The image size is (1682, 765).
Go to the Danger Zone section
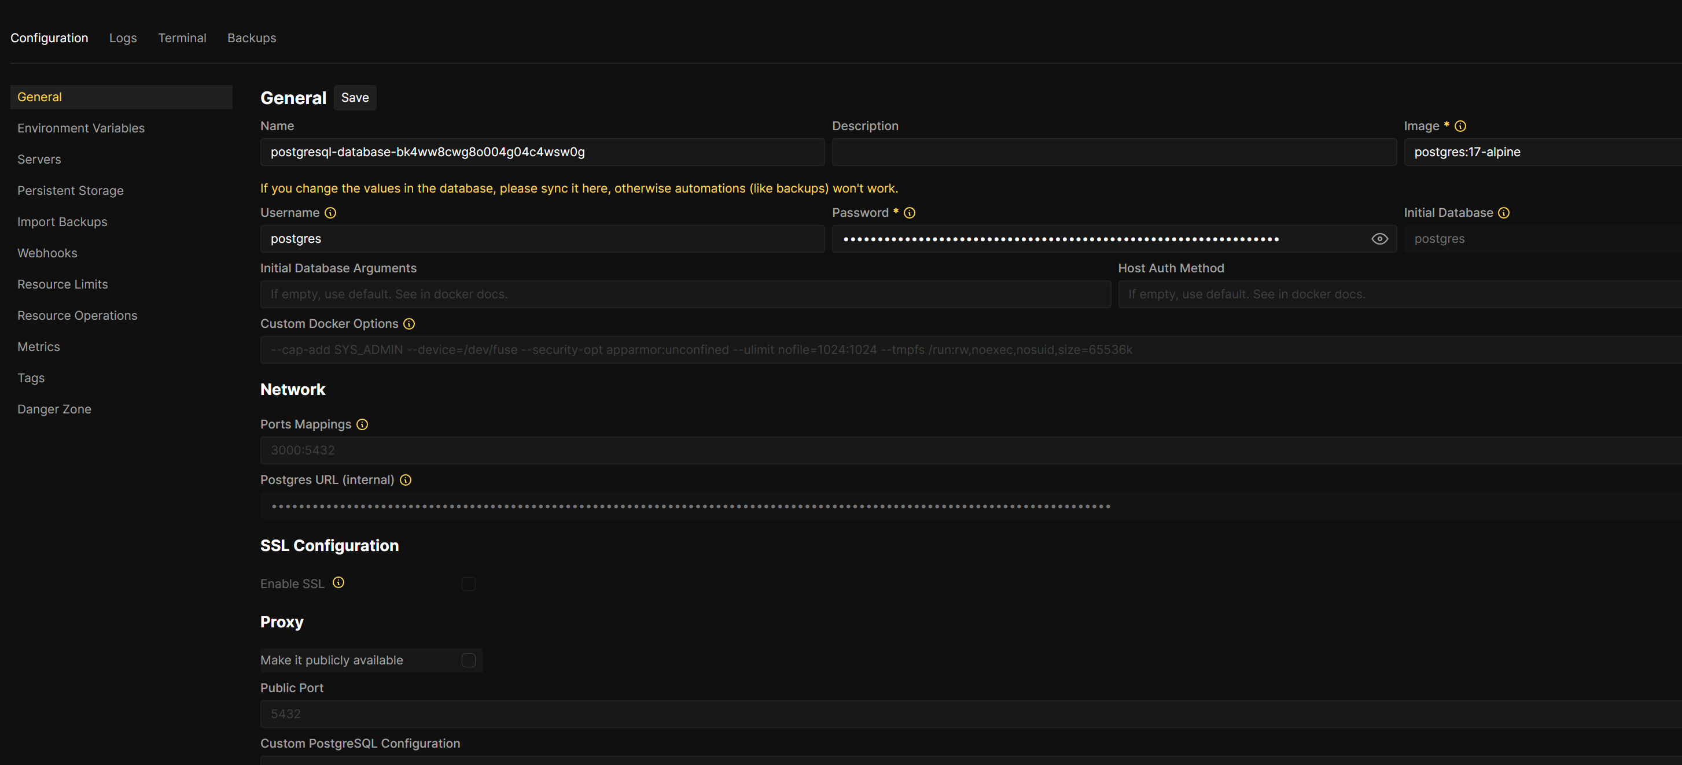pyautogui.click(x=54, y=409)
